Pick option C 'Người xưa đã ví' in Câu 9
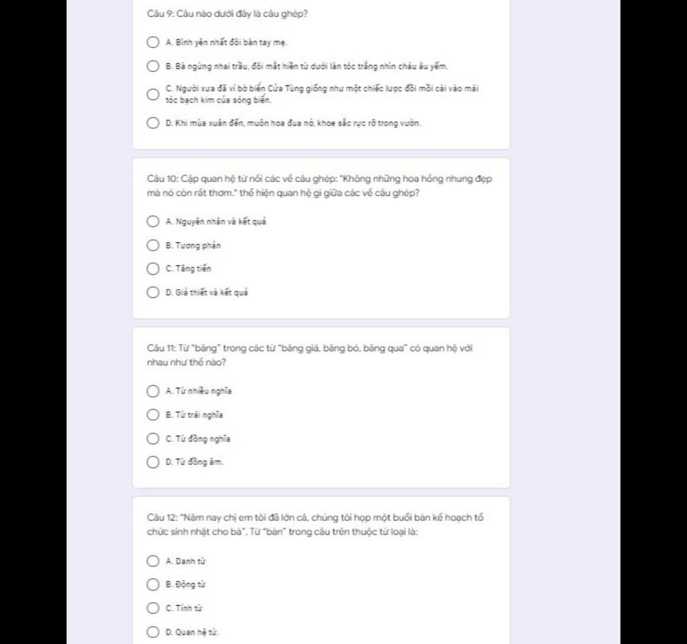Screen dimensions: 687x644 coord(153,94)
